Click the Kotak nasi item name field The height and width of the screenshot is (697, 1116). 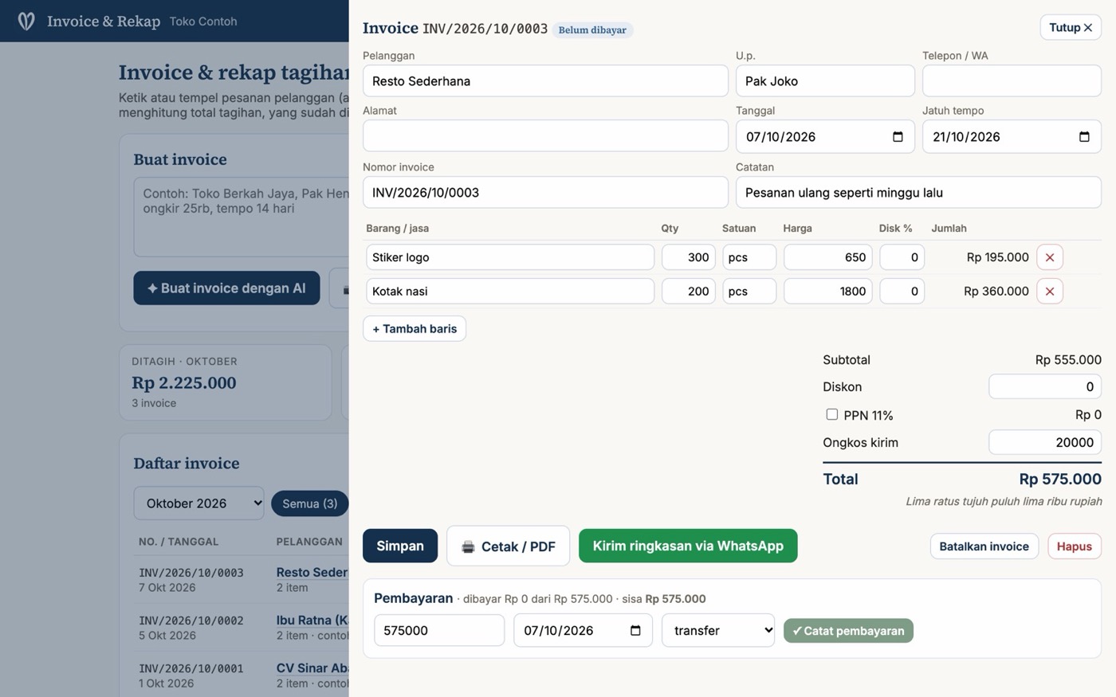(510, 292)
